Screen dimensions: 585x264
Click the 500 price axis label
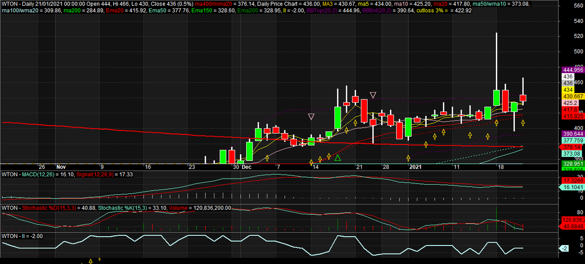[580, 51]
